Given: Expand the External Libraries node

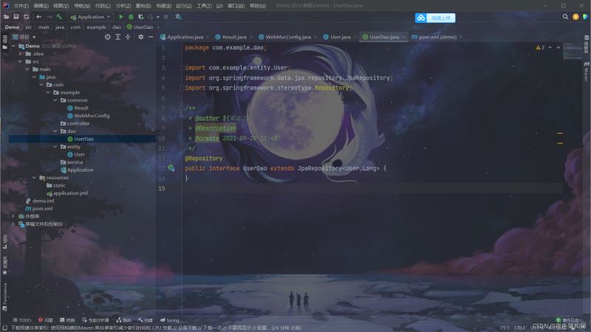Looking at the screenshot, I should click(13, 216).
